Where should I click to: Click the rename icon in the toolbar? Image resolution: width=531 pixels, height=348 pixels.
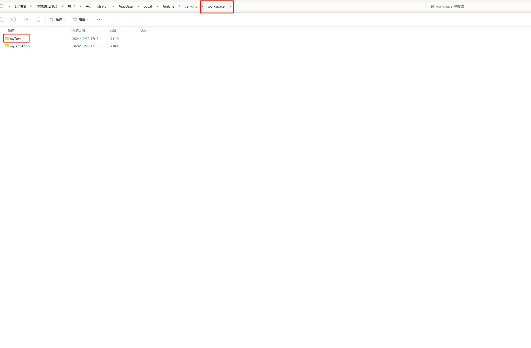(14, 20)
